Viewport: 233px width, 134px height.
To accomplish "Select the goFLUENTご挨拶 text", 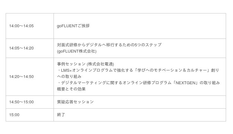I will point(73,26).
